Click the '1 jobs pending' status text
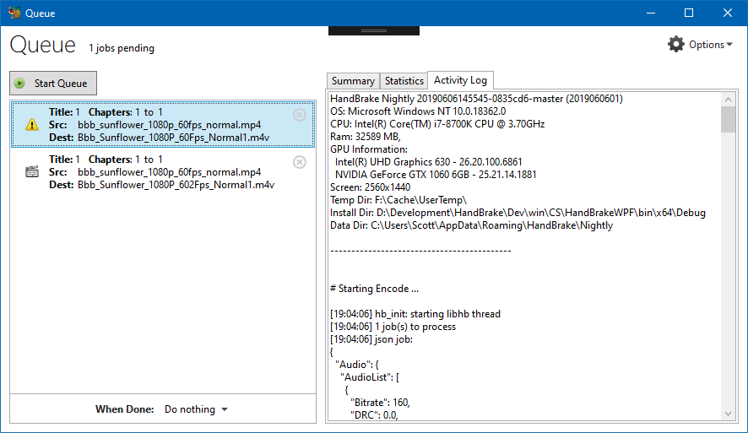Viewport: 748px width, 433px height. [122, 48]
